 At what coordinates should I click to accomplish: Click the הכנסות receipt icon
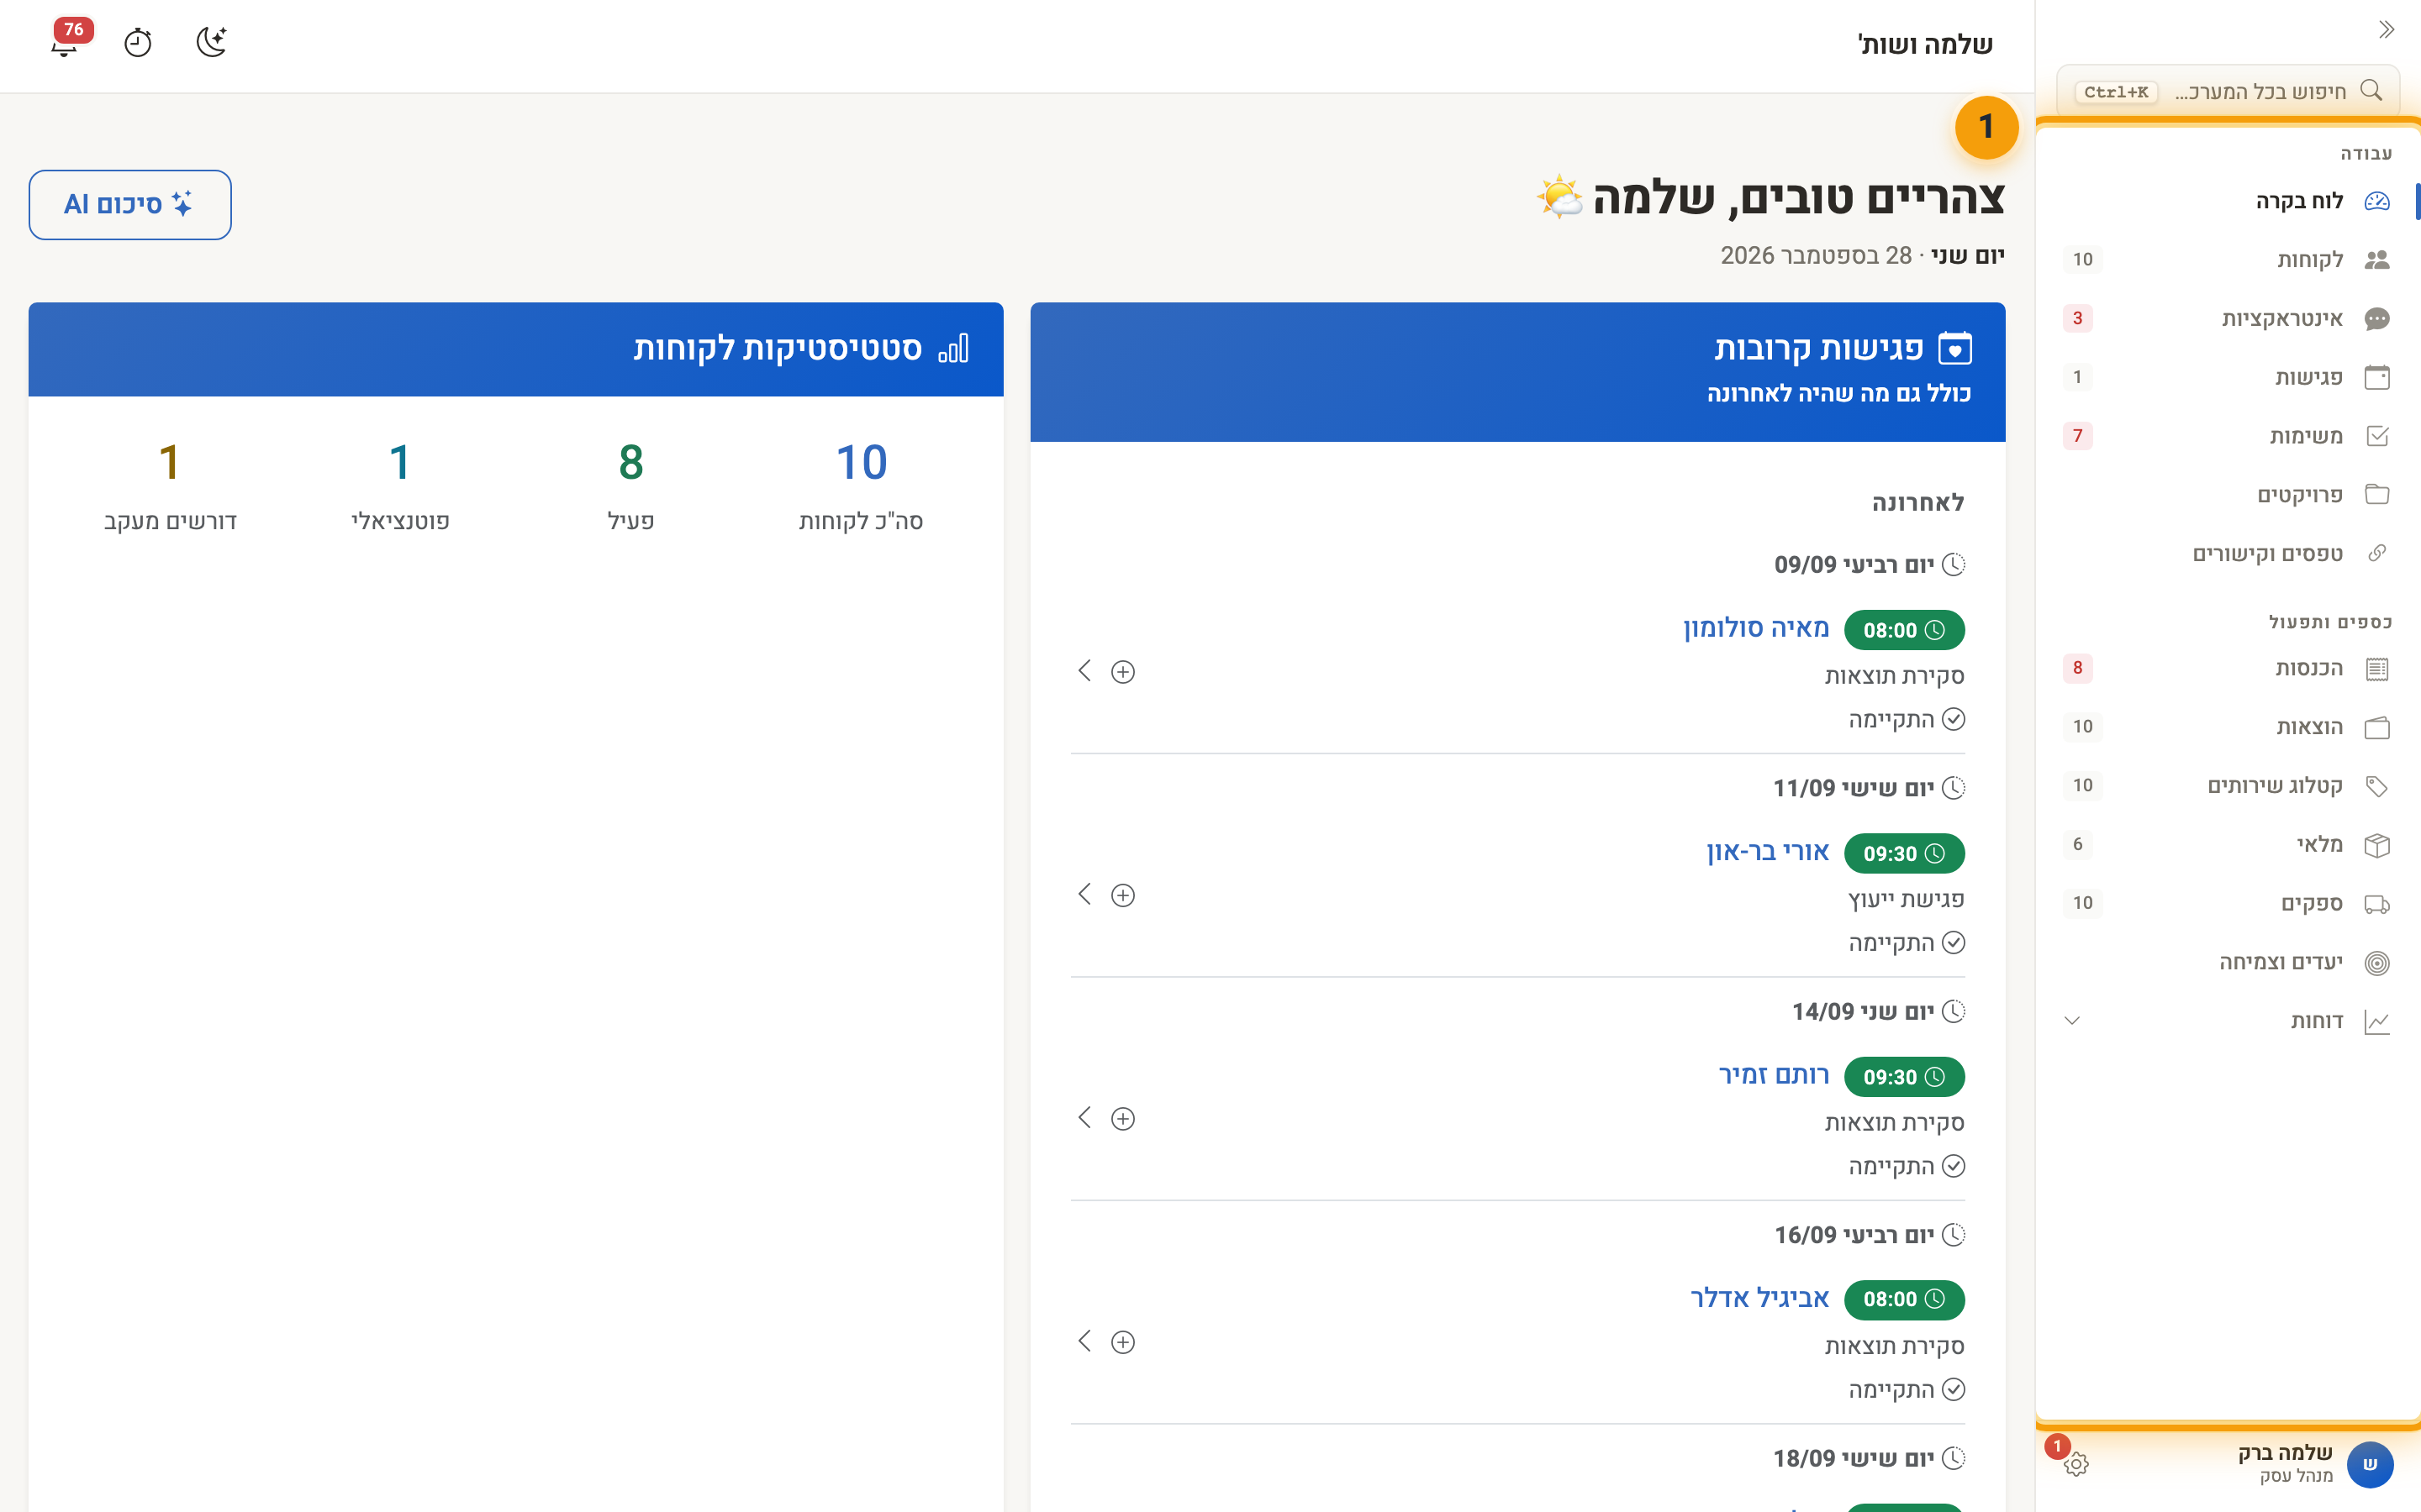[2377, 669]
